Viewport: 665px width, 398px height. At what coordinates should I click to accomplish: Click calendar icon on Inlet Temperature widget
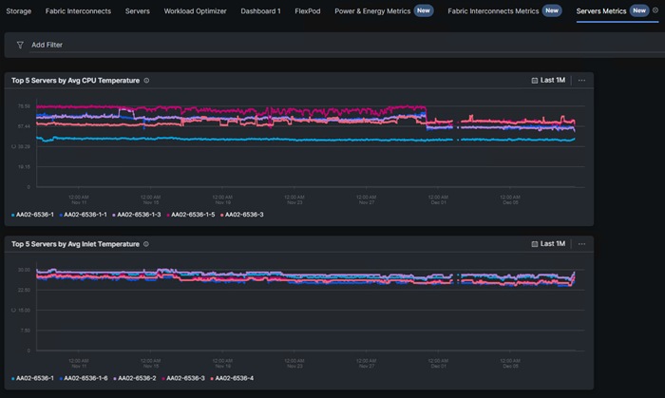[534, 244]
